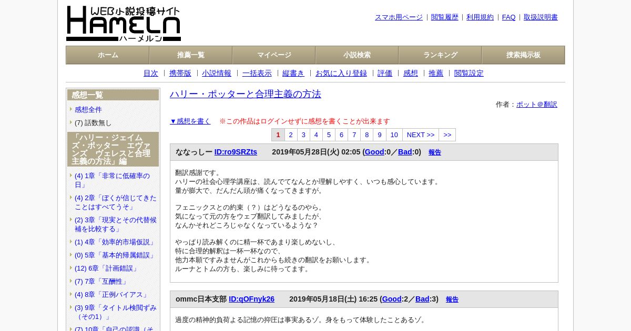Open 一括表示 link
631x331 pixels.
[257, 74]
